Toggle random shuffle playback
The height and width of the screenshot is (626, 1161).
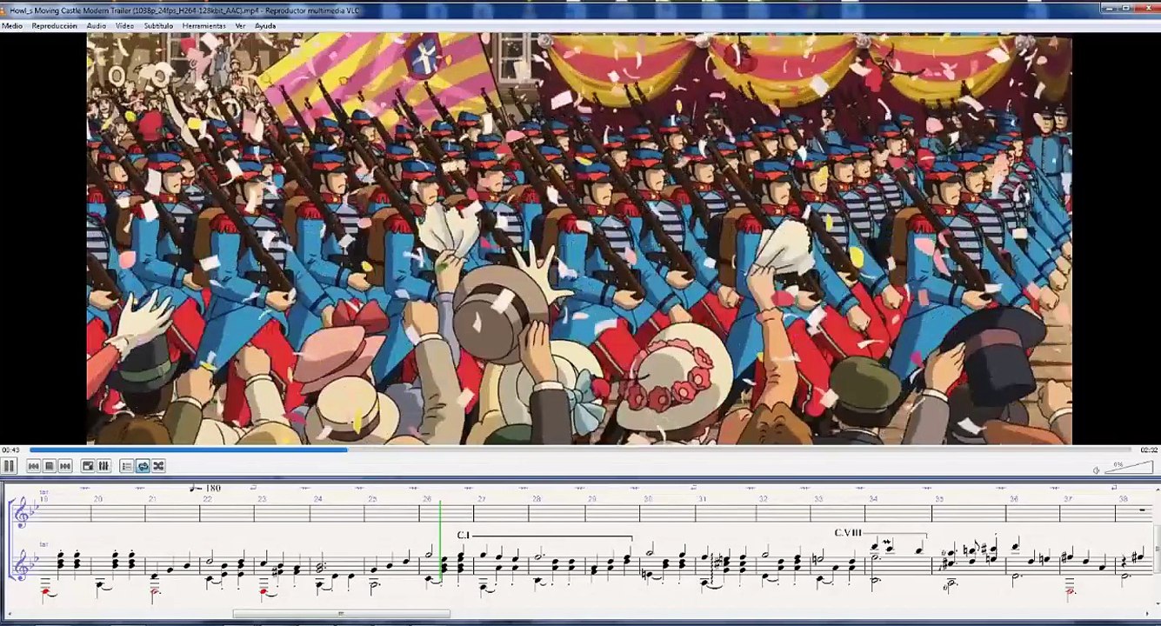coord(158,466)
